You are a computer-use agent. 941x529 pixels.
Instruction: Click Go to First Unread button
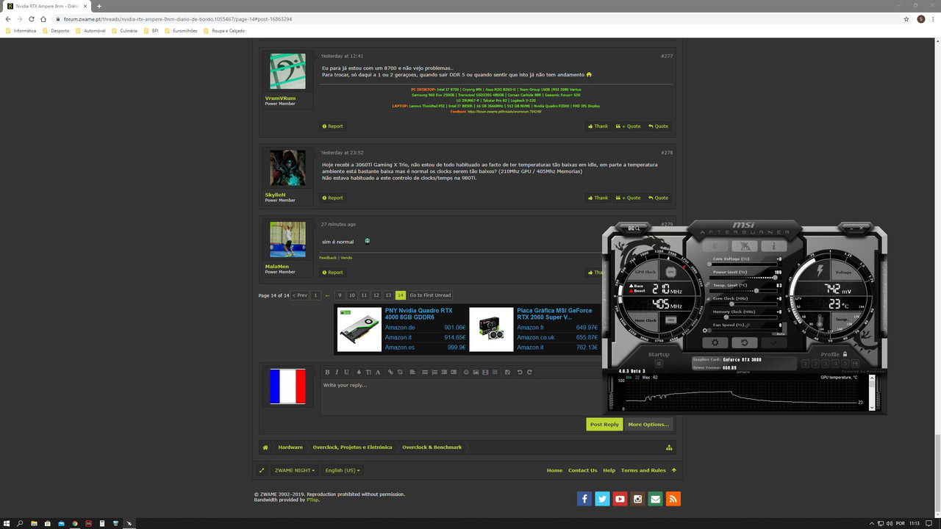(430, 295)
